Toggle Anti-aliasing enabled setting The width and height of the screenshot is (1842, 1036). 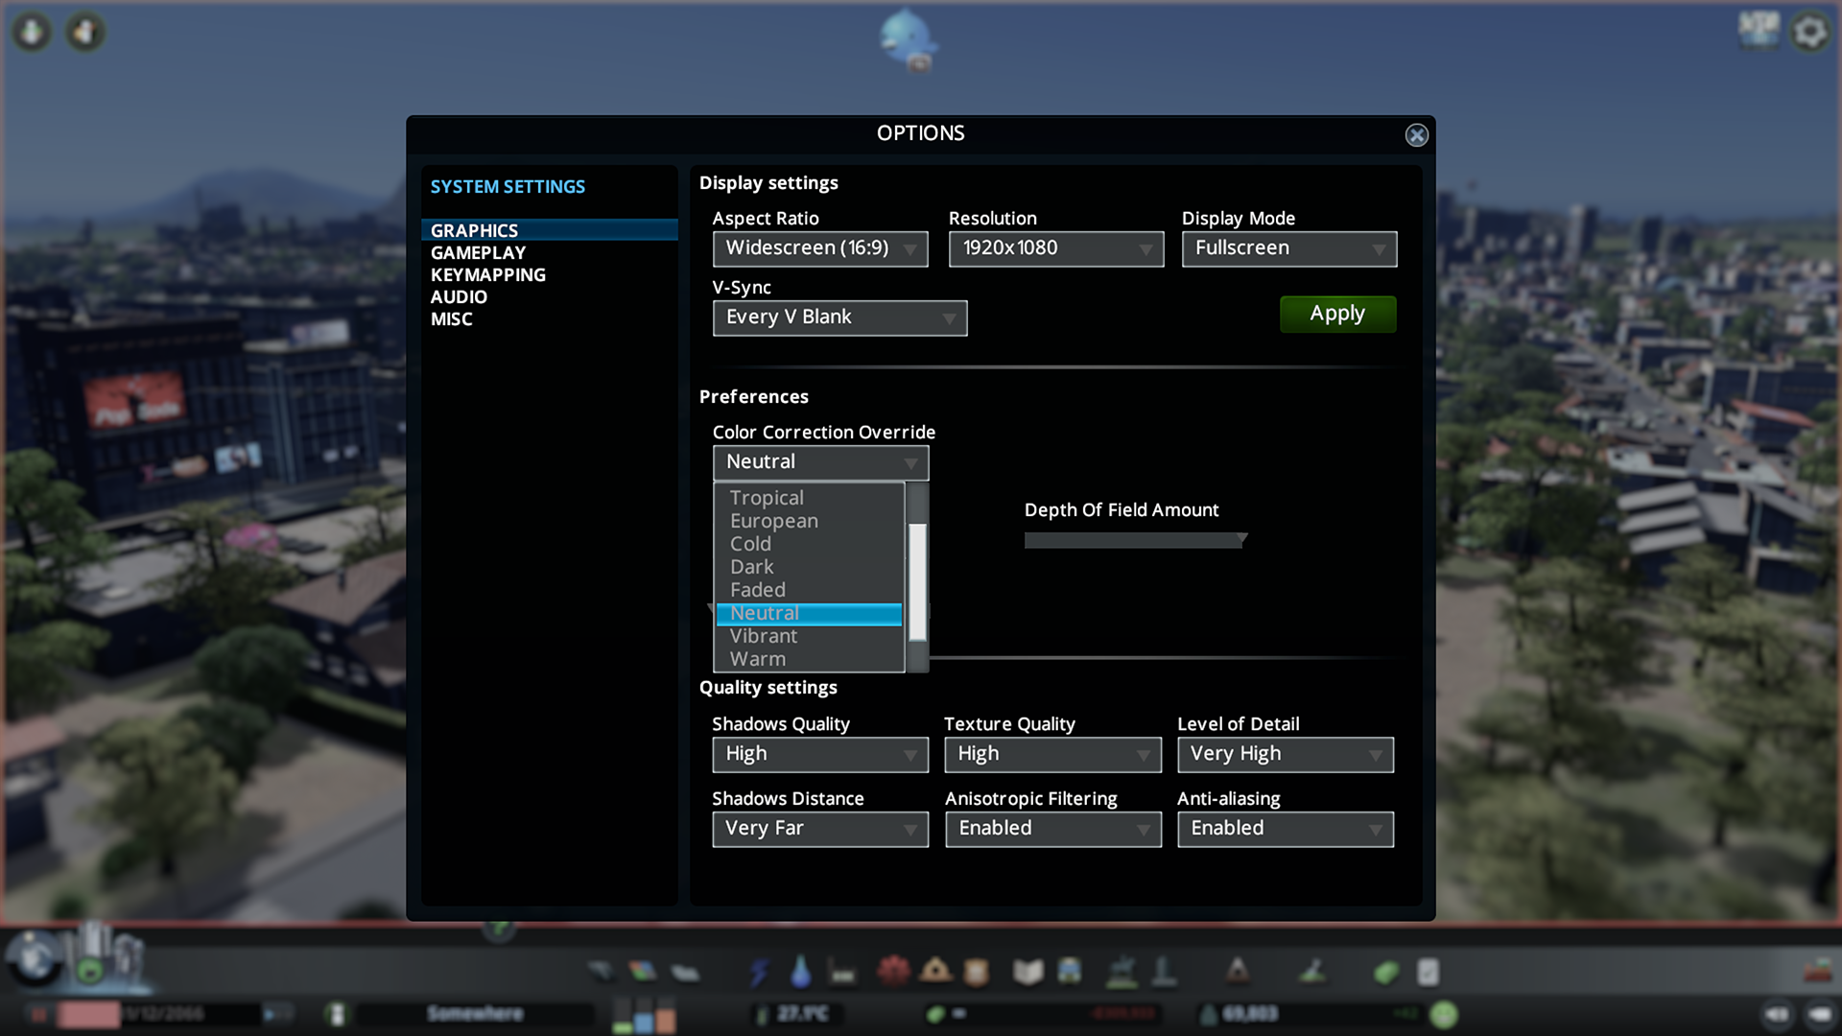[x=1284, y=827]
